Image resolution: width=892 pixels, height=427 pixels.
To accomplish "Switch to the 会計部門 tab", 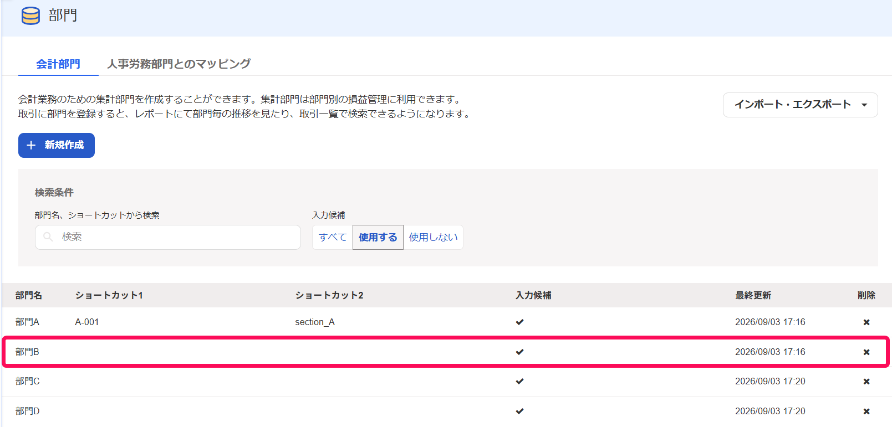I will (x=58, y=64).
